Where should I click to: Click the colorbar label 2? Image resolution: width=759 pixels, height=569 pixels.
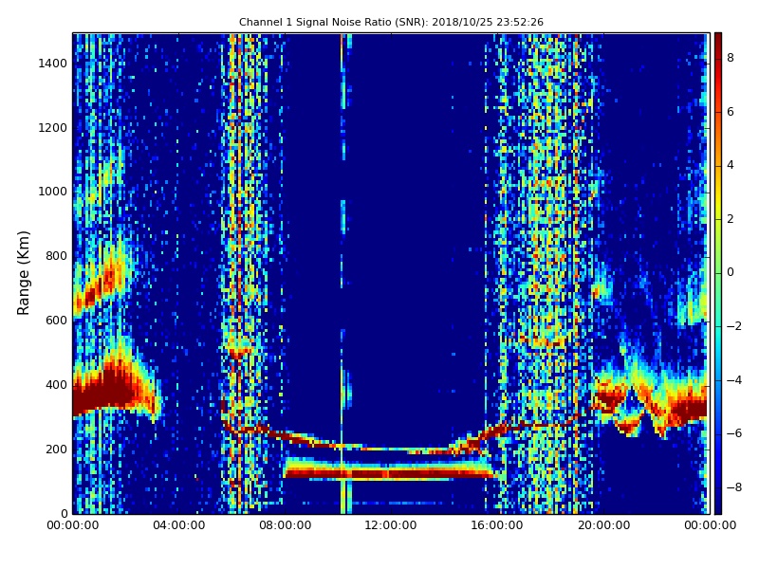[x=731, y=219]
